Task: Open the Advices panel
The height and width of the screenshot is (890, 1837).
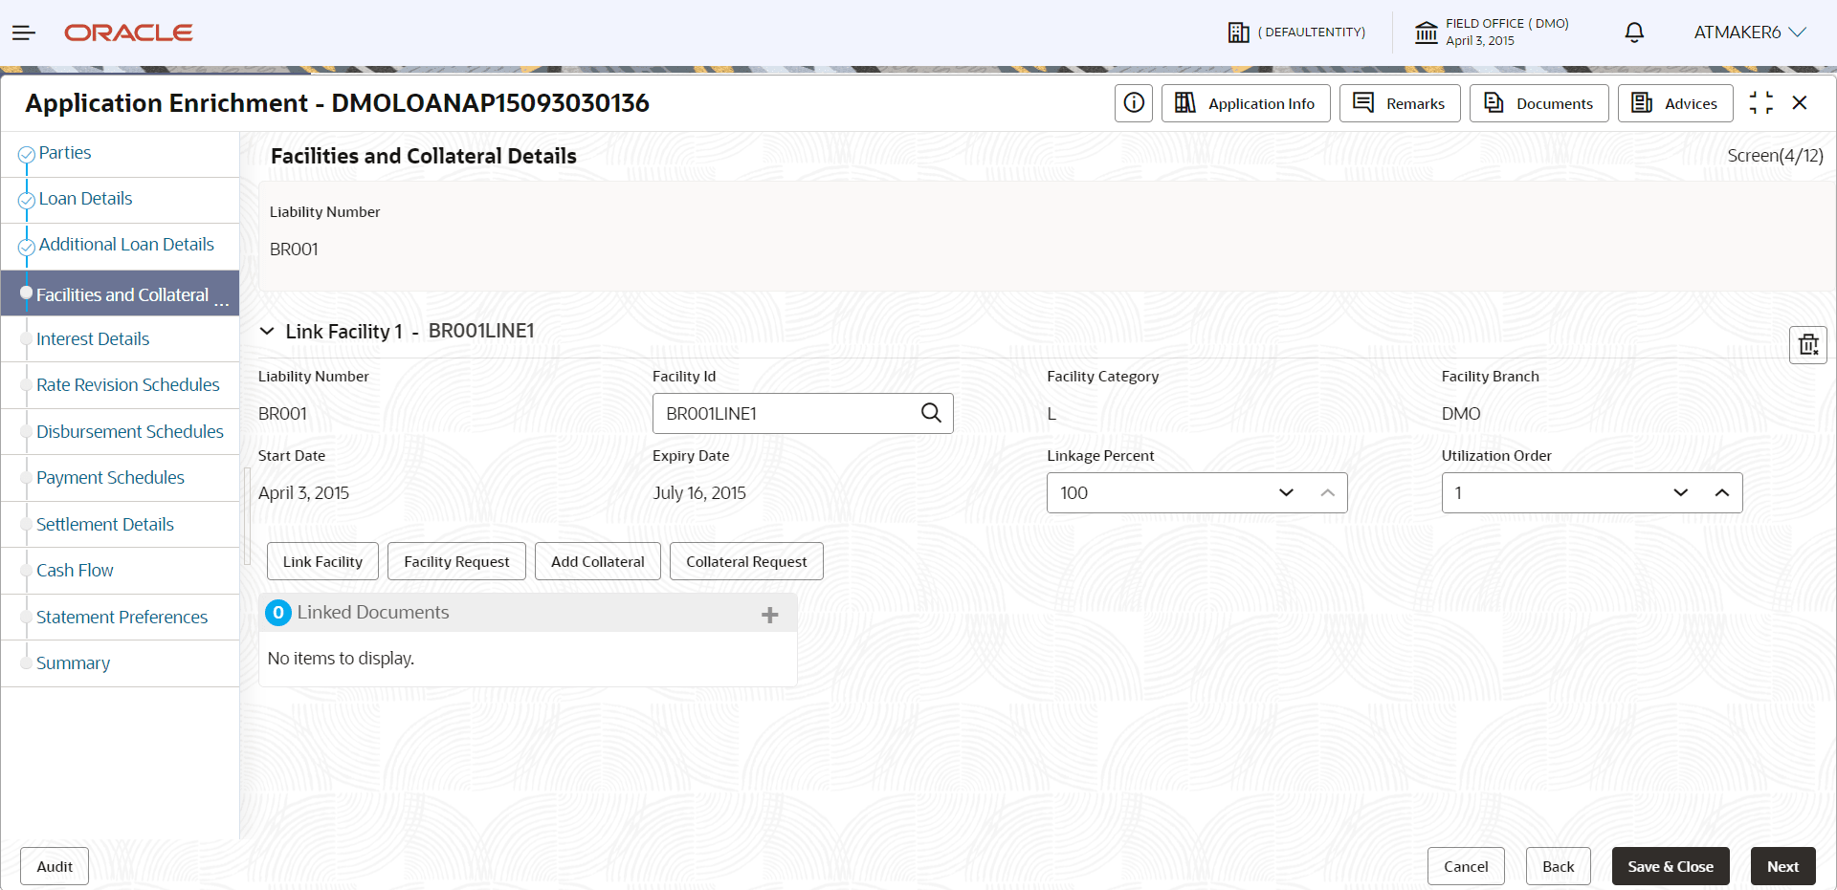Action: (x=1675, y=103)
